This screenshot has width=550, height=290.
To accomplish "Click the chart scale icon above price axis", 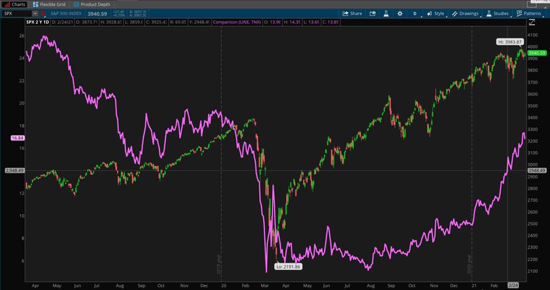I will click(x=532, y=22).
